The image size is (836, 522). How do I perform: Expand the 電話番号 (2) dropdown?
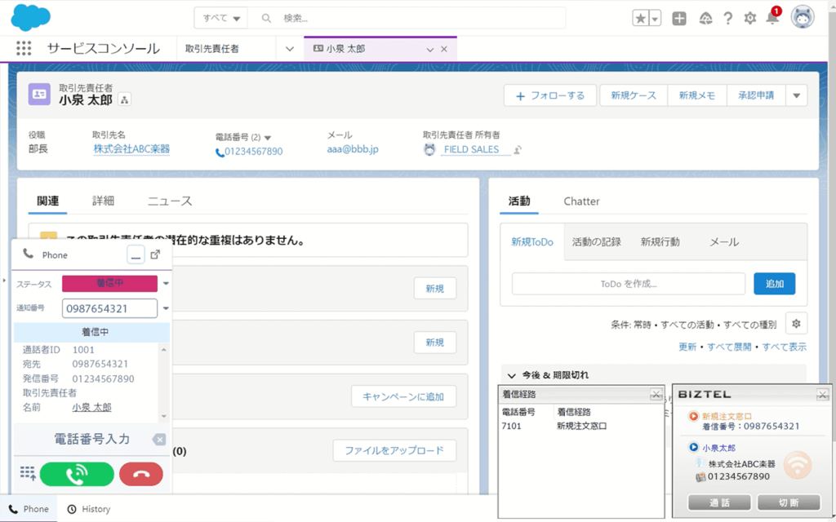point(268,138)
